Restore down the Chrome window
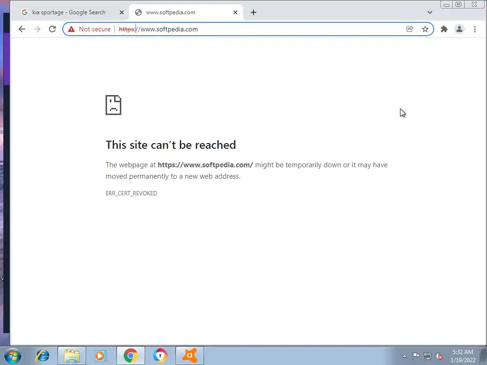The image size is (487, 365). point(458,4)
